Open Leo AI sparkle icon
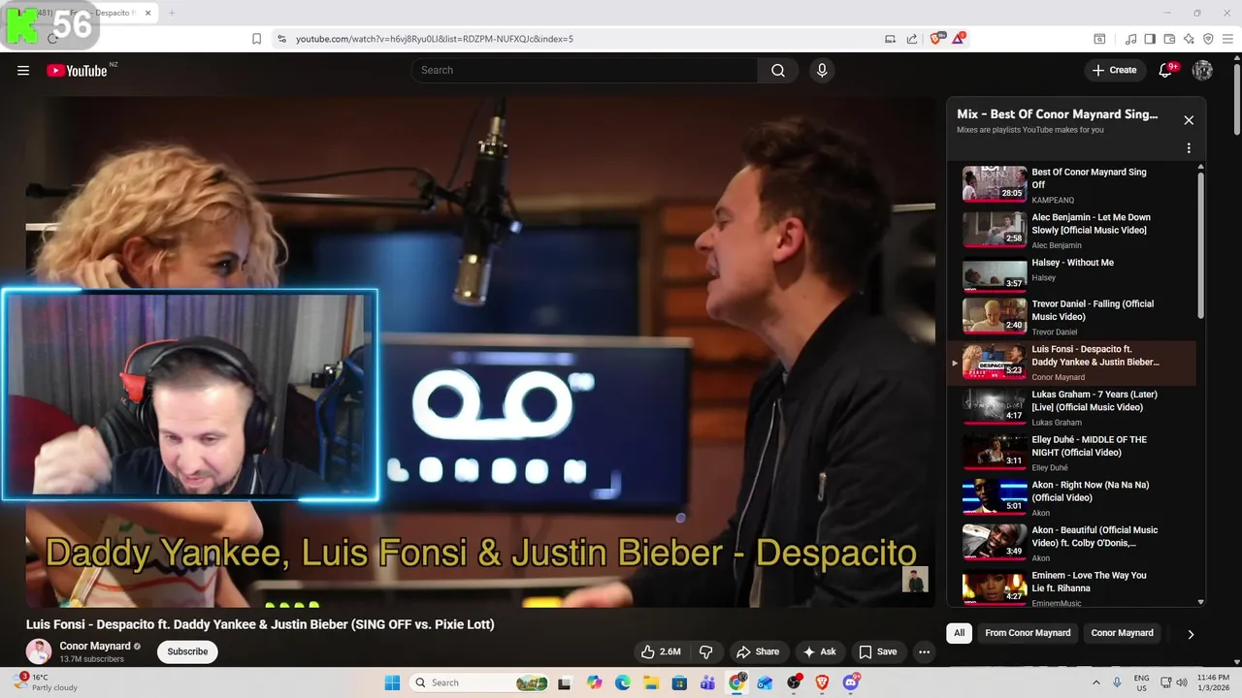The image size is (1242, 698). (1189, 39)
